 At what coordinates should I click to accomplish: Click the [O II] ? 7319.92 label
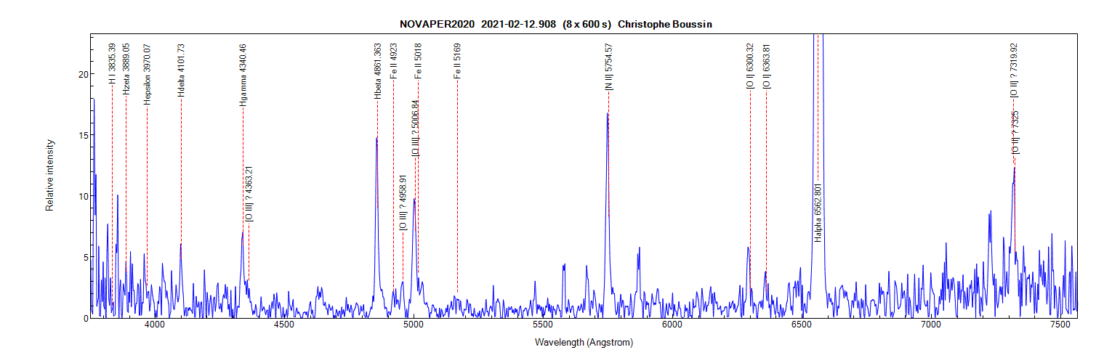1014,70
